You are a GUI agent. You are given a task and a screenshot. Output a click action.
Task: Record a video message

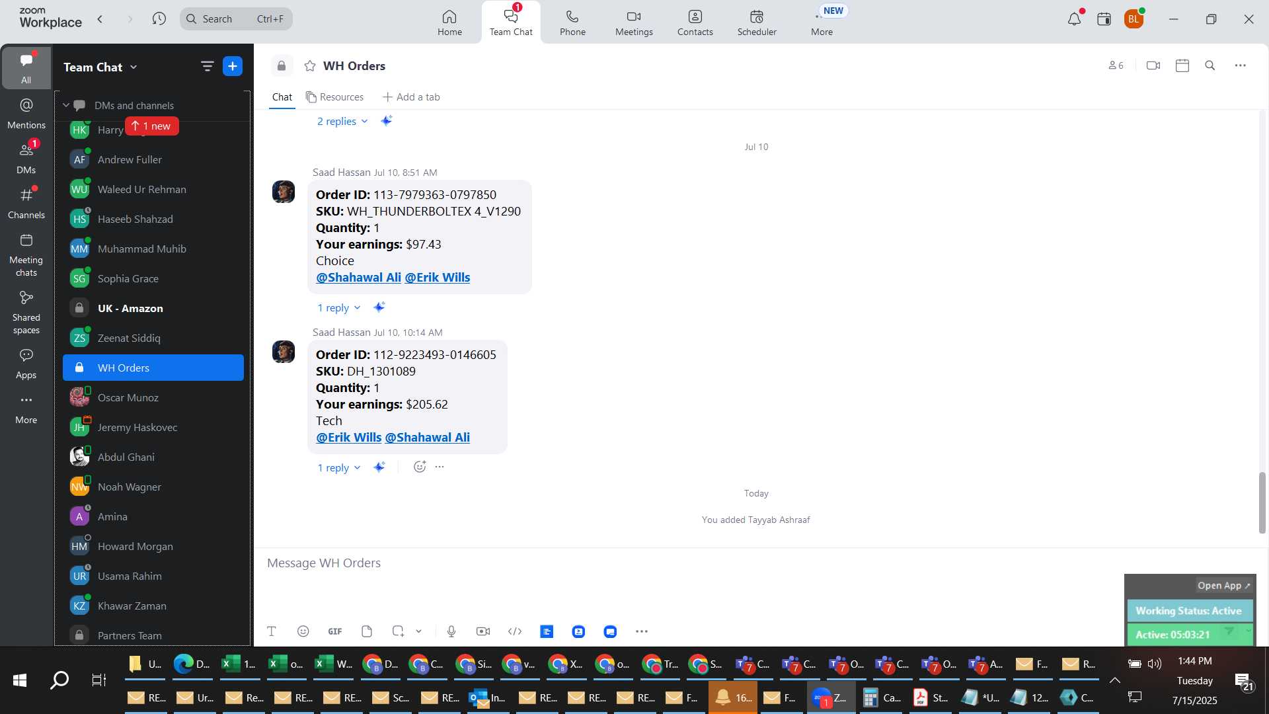point(483,631)
